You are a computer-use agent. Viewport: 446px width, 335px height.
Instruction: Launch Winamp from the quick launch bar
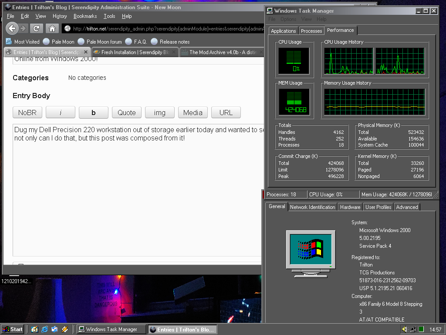(x=64, y=329)
